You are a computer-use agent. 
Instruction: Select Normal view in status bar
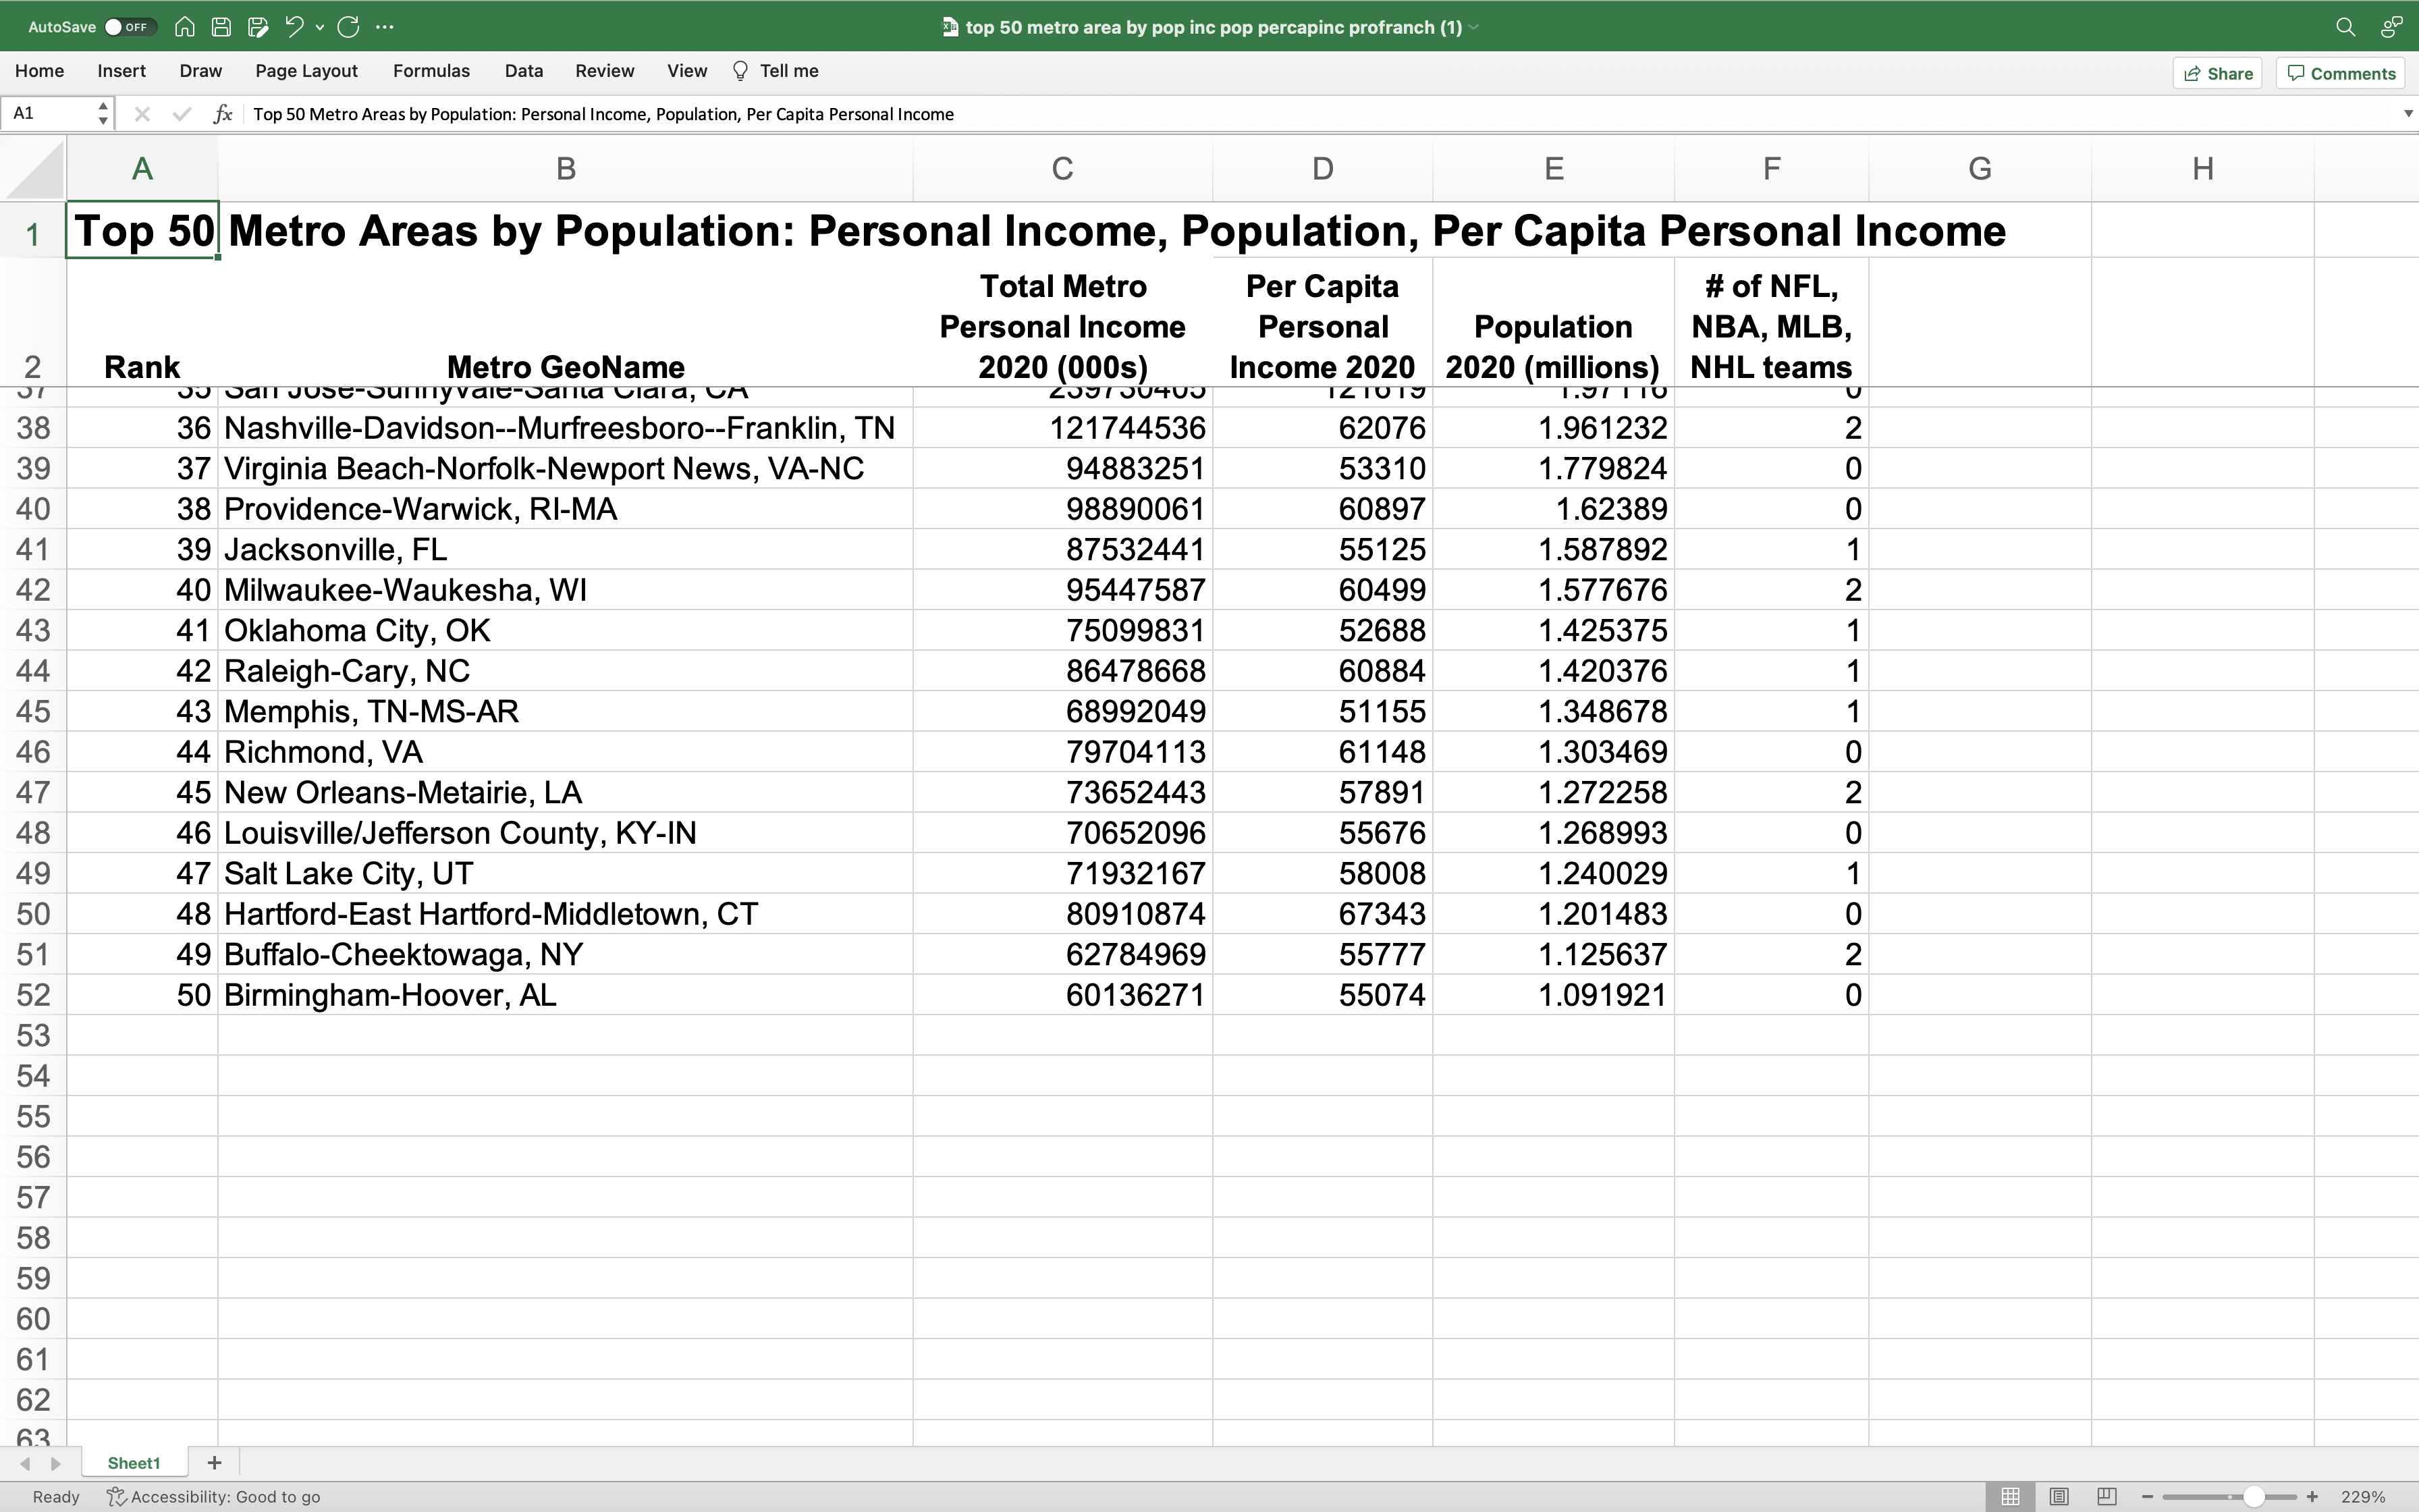pos(2010,1497)
